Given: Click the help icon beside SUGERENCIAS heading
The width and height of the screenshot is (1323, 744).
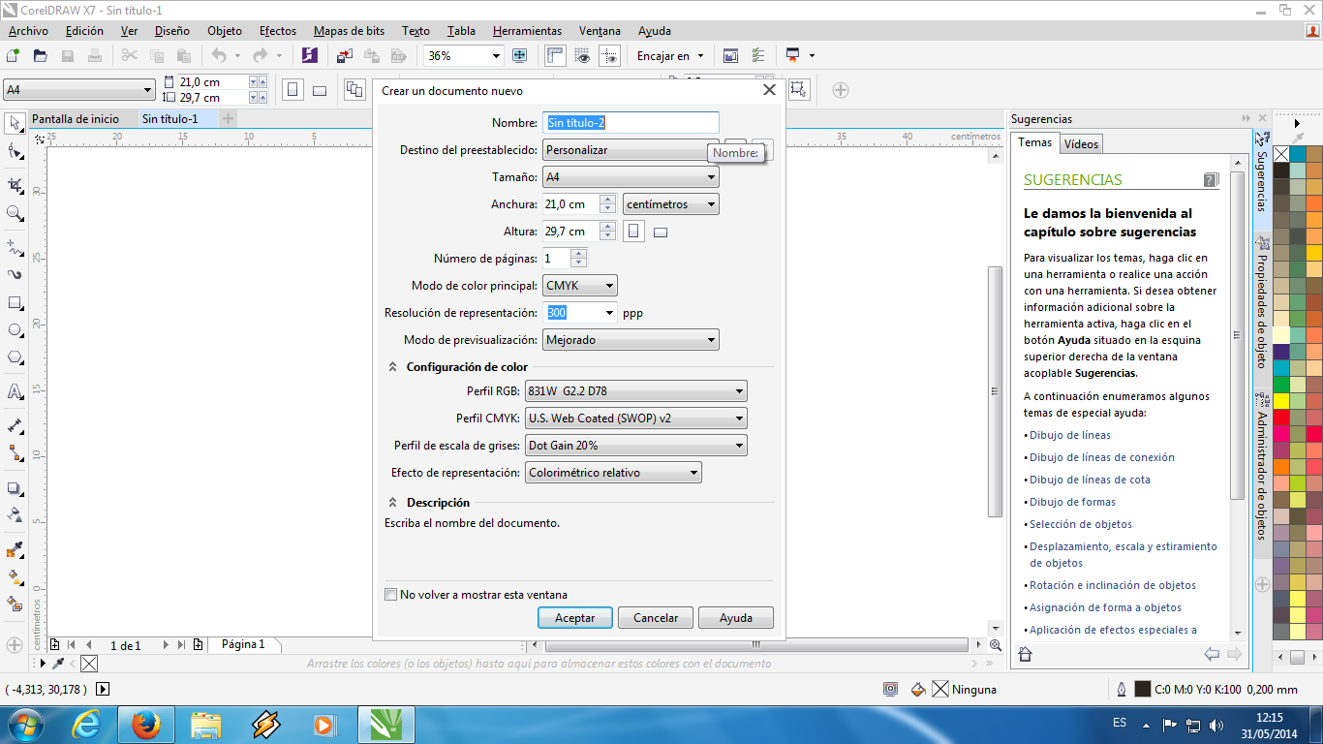Looking at the screenshot, I should point(1211,180).
